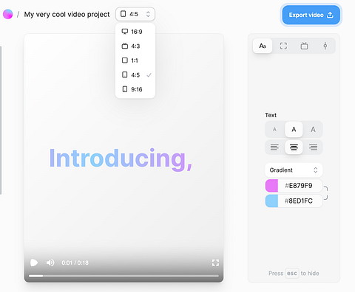Screen dimensions: 355x292
Task: Click the Export video button
Action: (311, 15)
